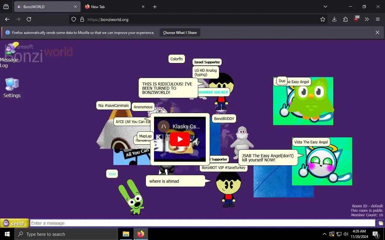Click the Colorfin name tag

(177, 59)
